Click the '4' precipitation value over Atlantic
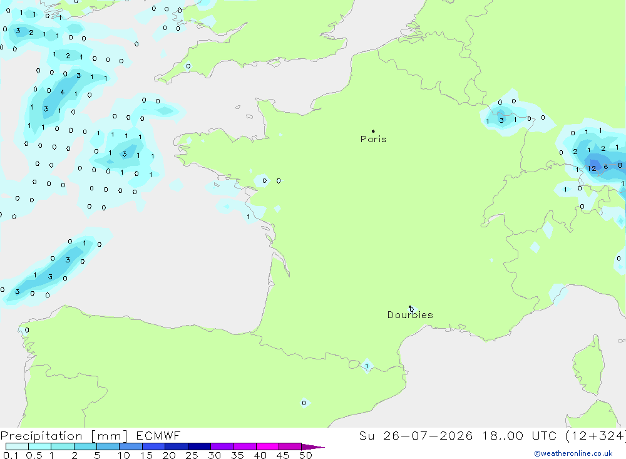 pos(62,92)
